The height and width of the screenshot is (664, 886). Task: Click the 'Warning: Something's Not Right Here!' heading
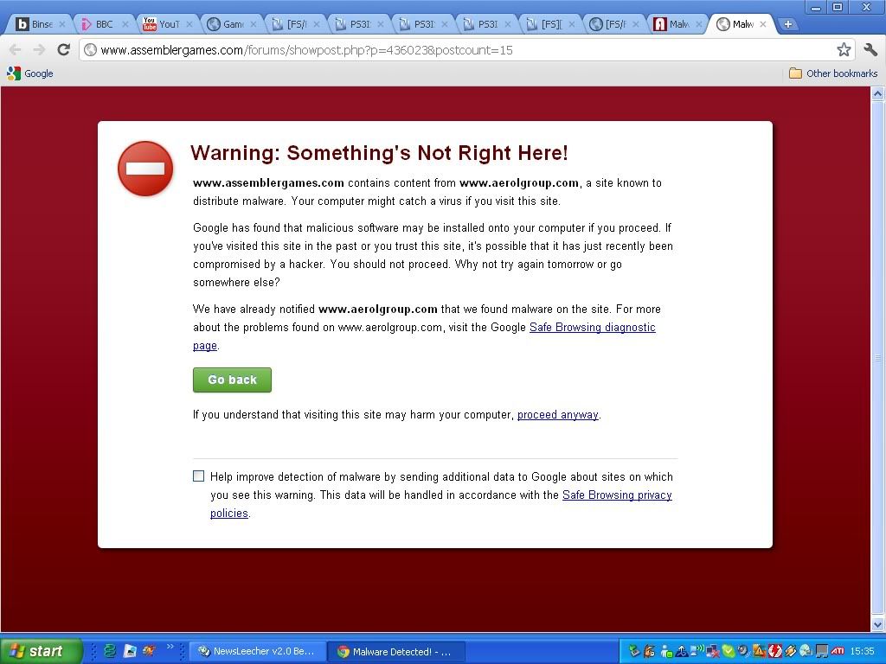point(379,153)
